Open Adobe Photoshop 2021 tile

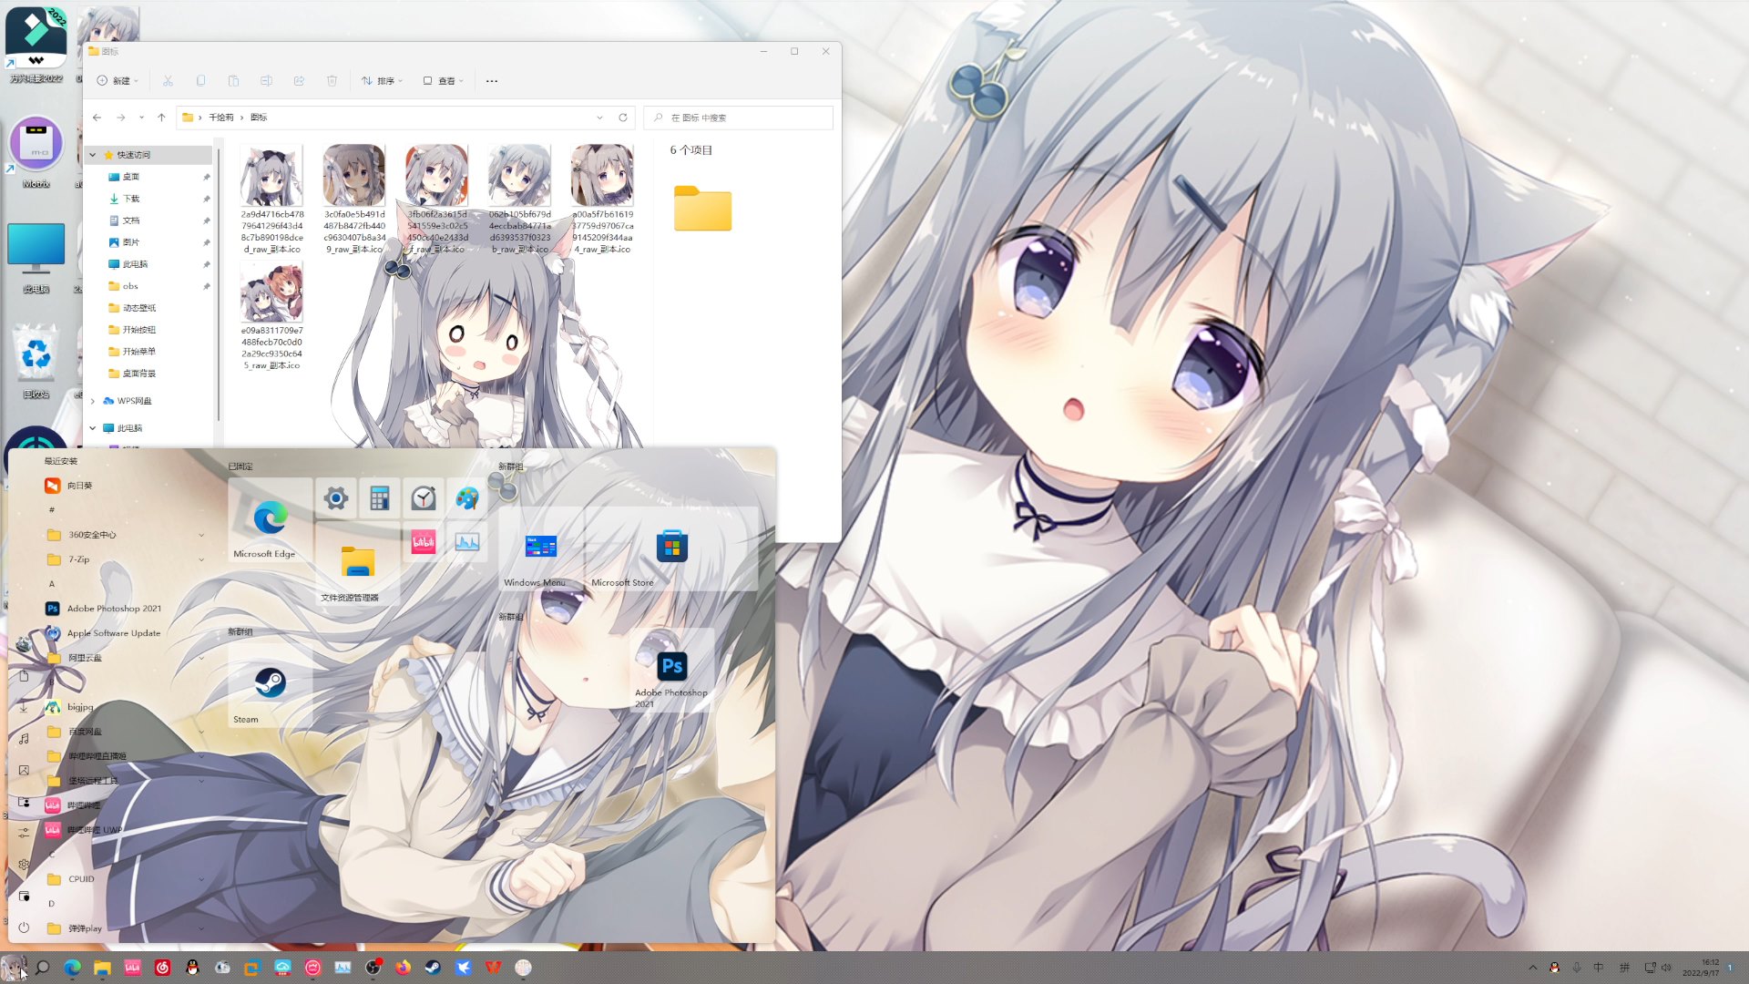[671, 668]
